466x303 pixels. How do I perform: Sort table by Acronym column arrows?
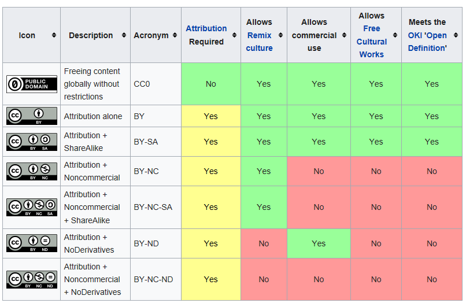click(x=175, y=35)
